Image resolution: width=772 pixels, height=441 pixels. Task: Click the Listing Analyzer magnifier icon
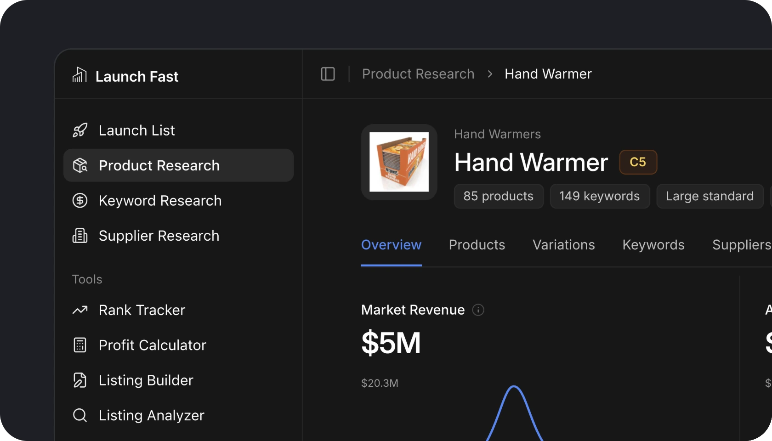pos(80,415)
